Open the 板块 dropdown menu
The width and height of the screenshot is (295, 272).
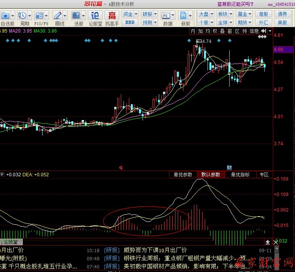point(225,14)
